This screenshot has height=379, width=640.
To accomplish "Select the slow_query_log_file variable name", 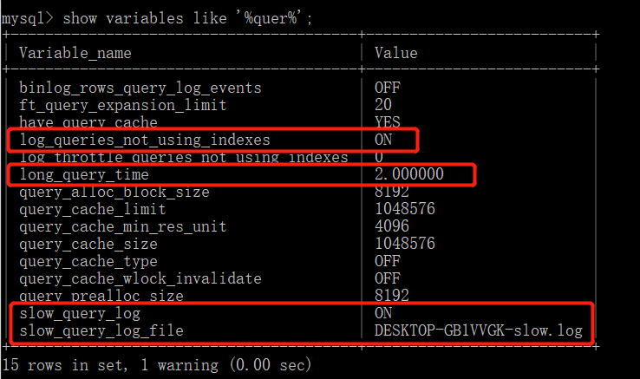I will 101,330.
